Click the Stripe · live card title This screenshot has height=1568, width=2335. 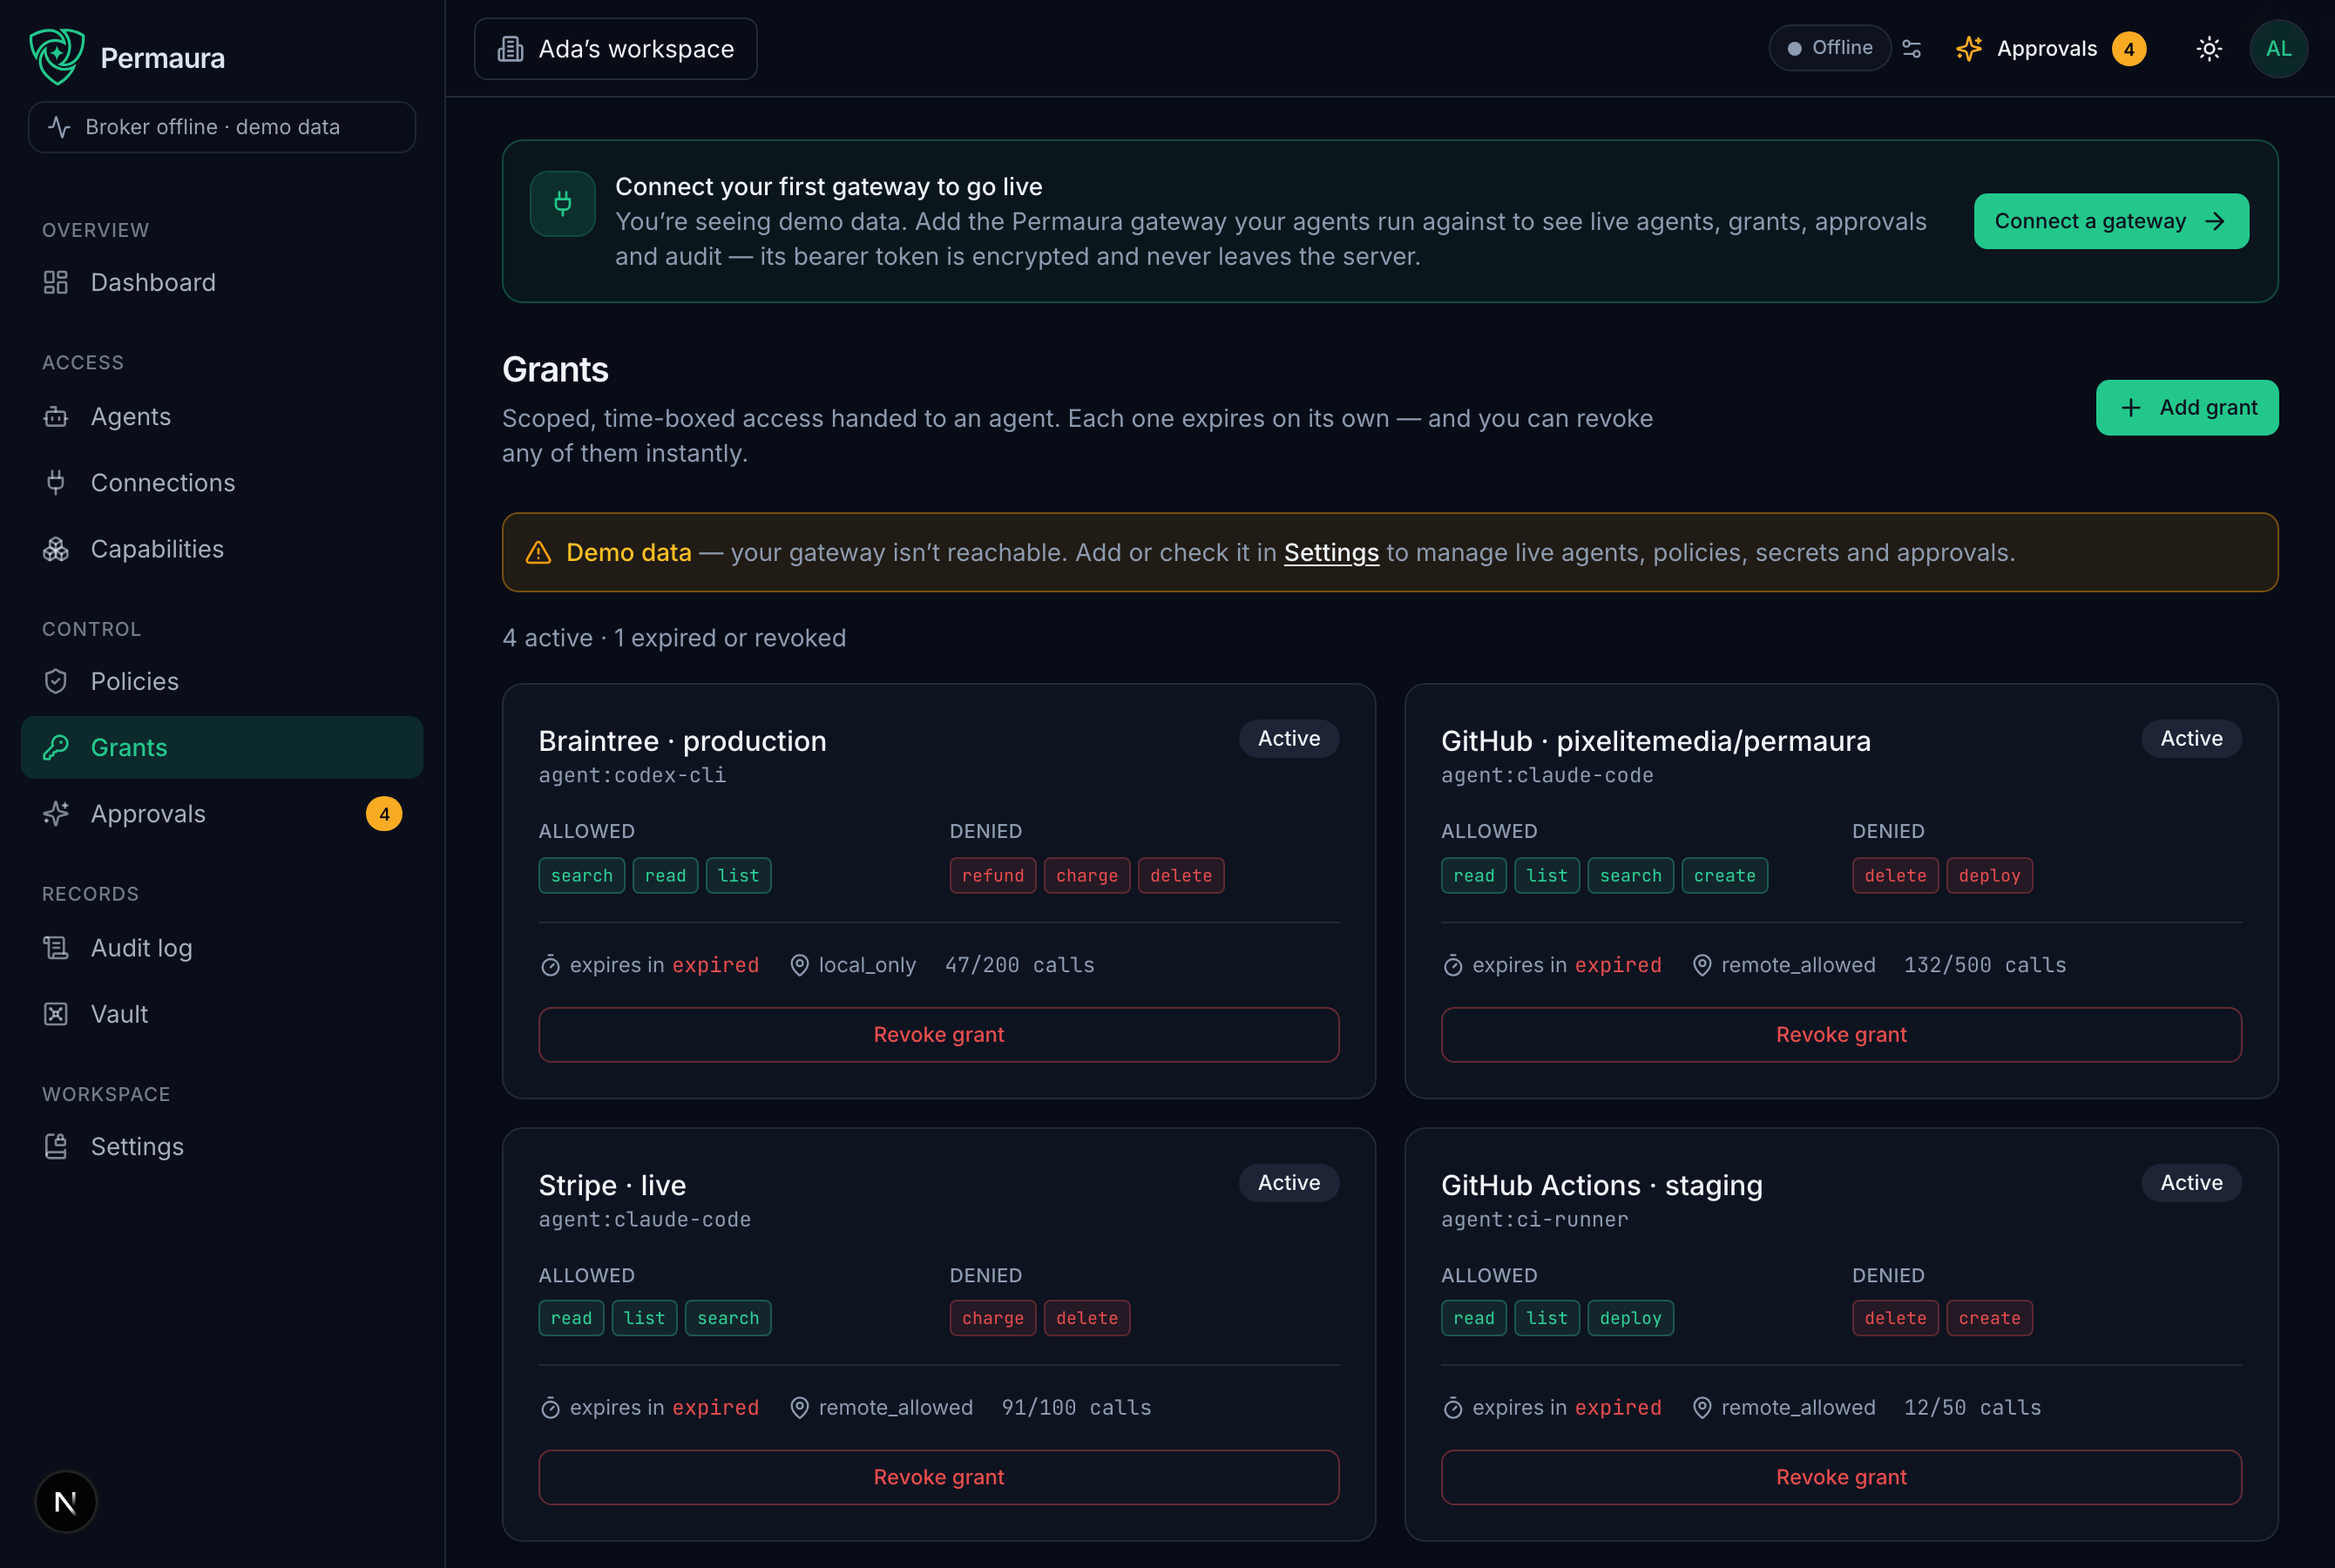point(612,1185)
